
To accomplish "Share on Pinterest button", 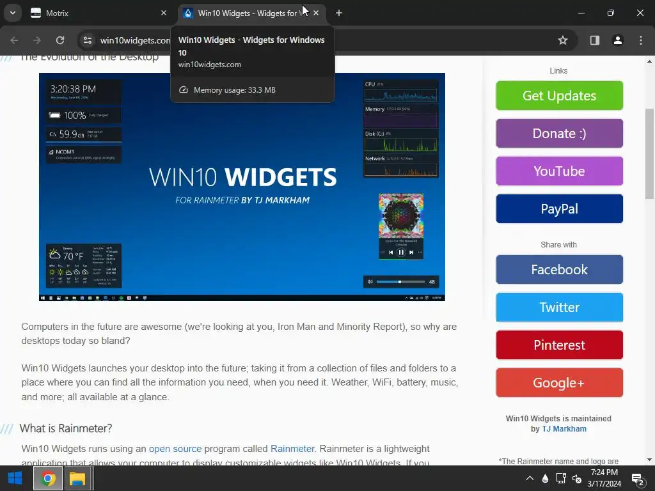I will pyautogui.click(x=559, y=345).
